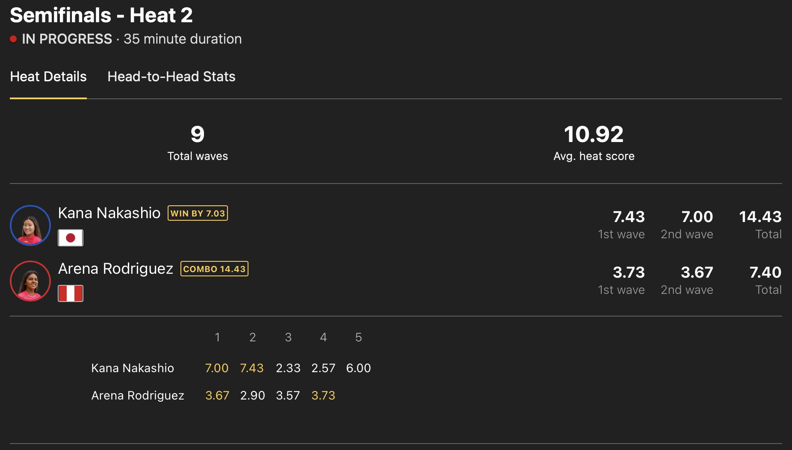
Task: Open Arena Rodriguez's athlete name link
Action: [x=115, y=269]
